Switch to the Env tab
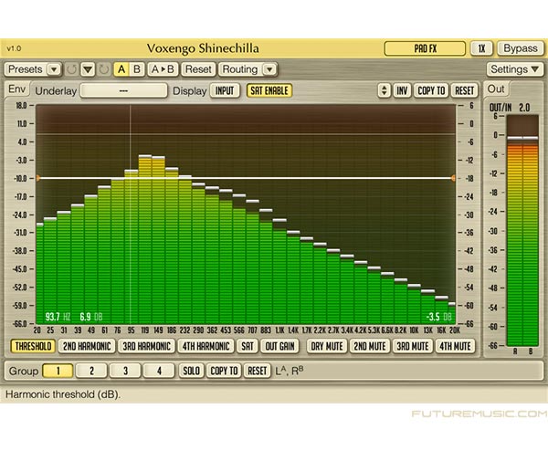The height and width of the screenshot is (450, 548). pyautogui.click(x=16, y=89)
